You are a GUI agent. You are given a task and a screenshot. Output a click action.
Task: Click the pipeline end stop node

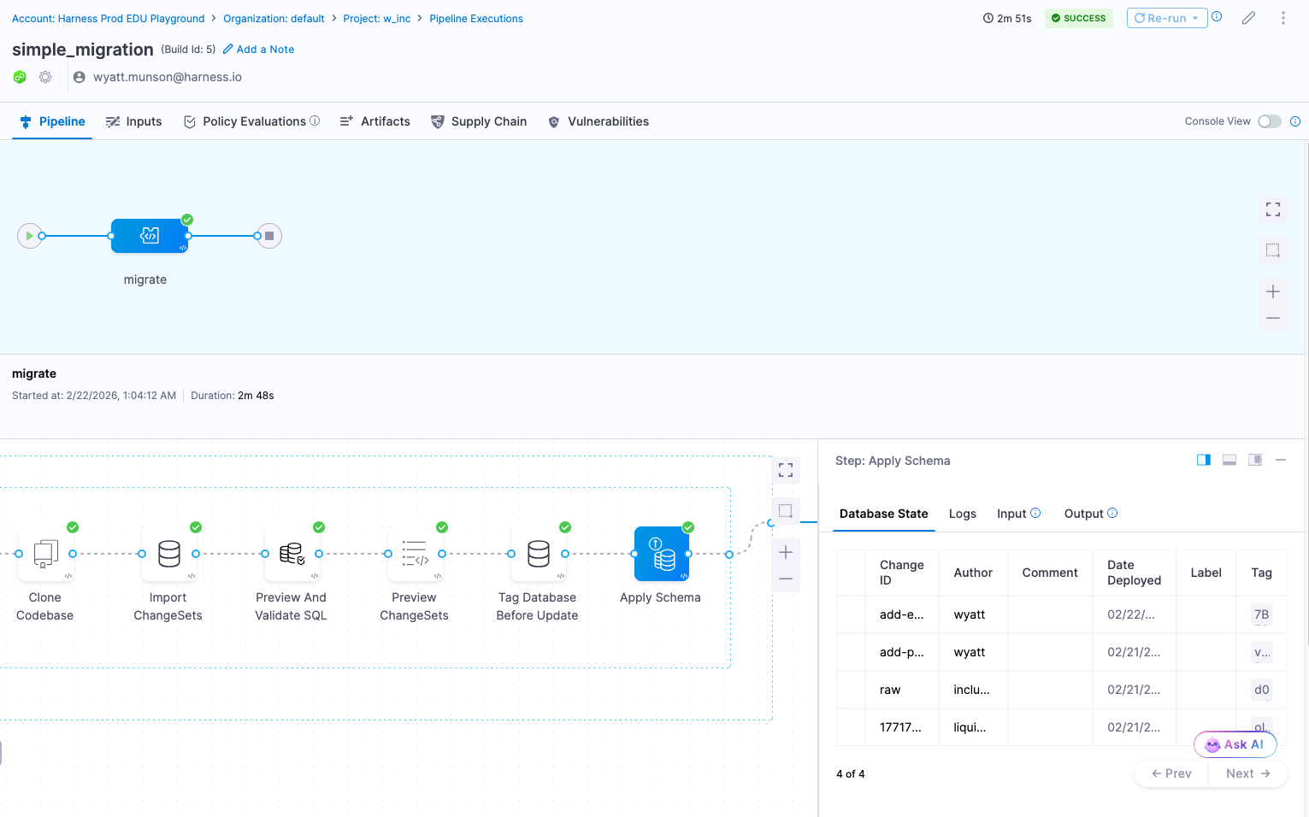pos(269,236)
